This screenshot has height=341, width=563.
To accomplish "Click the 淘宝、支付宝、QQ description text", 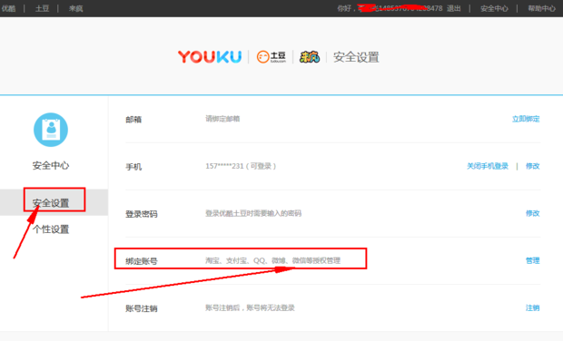I will tap(272, 260).
